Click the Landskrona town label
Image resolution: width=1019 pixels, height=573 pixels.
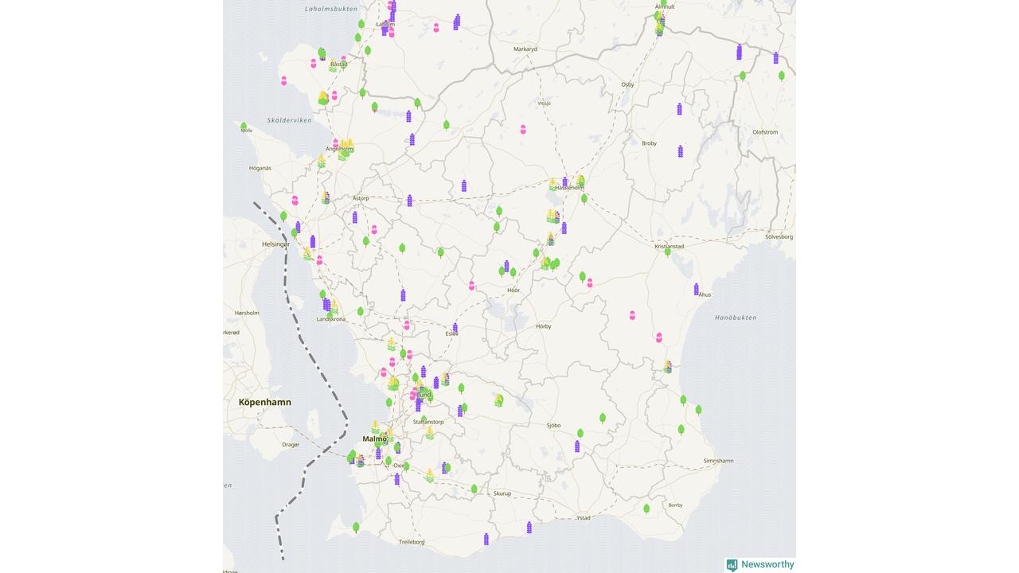(331, 319)
